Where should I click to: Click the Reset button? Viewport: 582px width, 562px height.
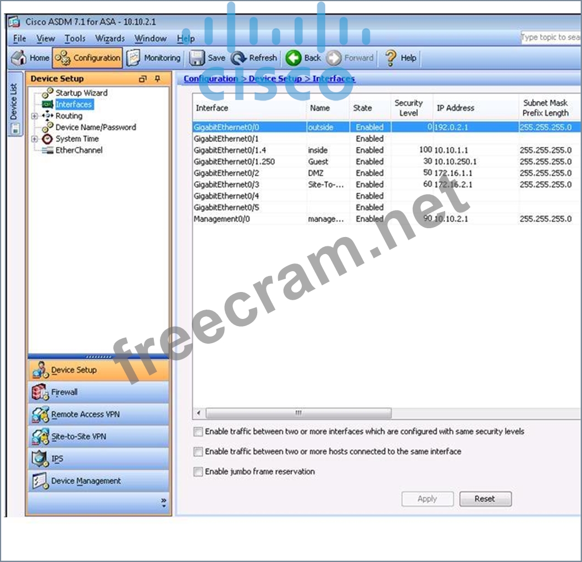point(485,499)
